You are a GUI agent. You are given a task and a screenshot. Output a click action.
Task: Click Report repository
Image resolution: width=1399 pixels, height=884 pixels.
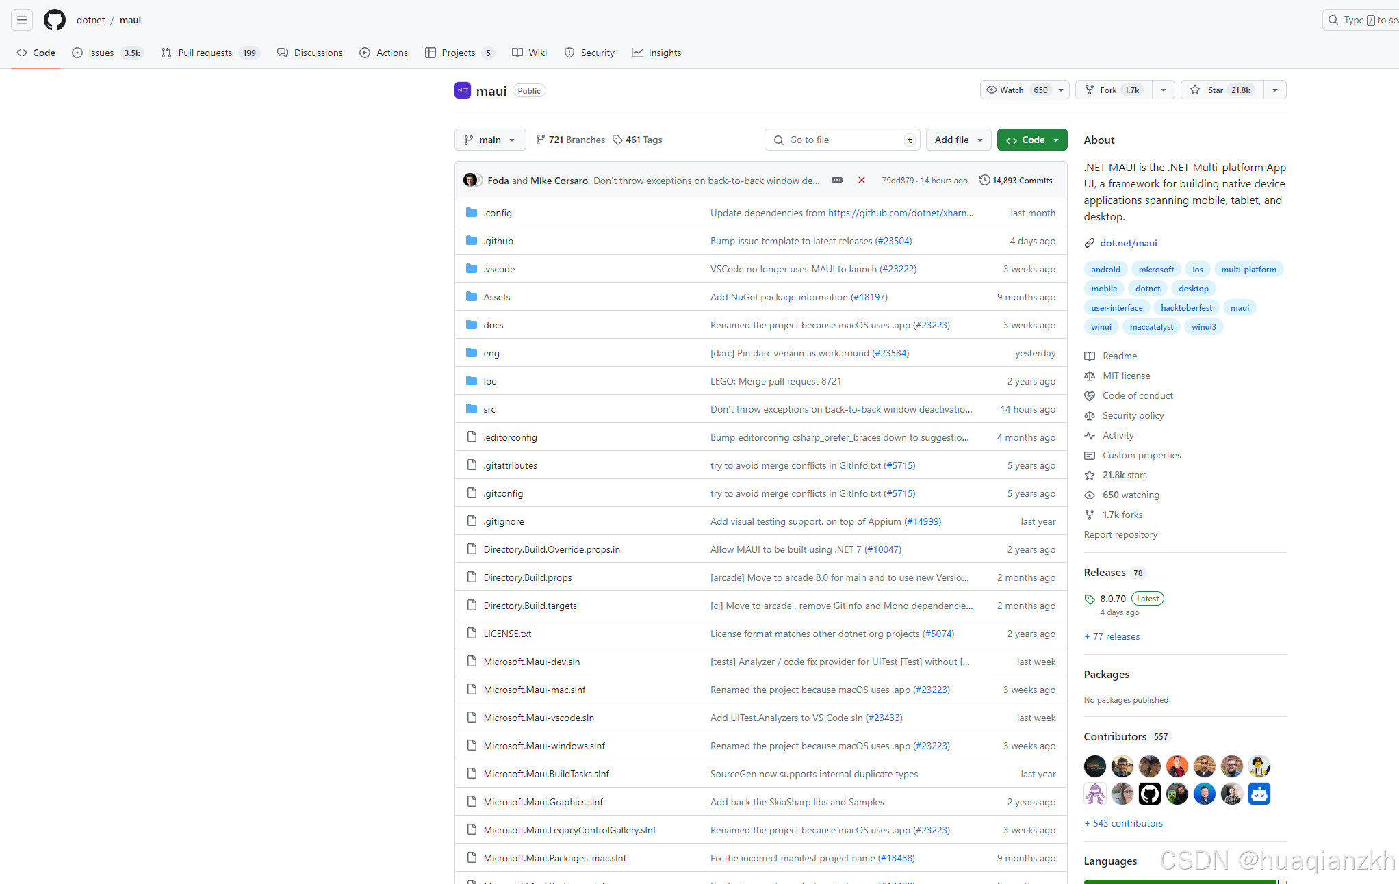tap(1120, 534)
